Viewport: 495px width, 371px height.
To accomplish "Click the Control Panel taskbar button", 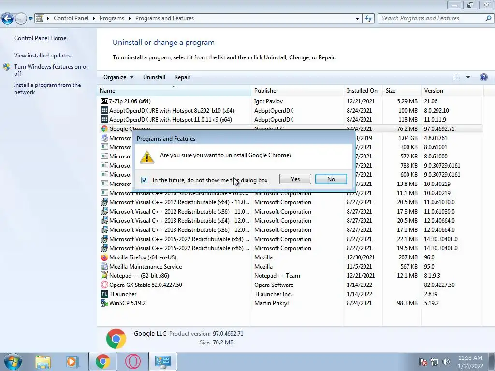I will [162, 361].
